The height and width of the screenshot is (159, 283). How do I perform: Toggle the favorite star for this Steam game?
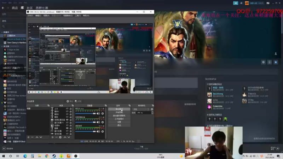coord(276,62)
